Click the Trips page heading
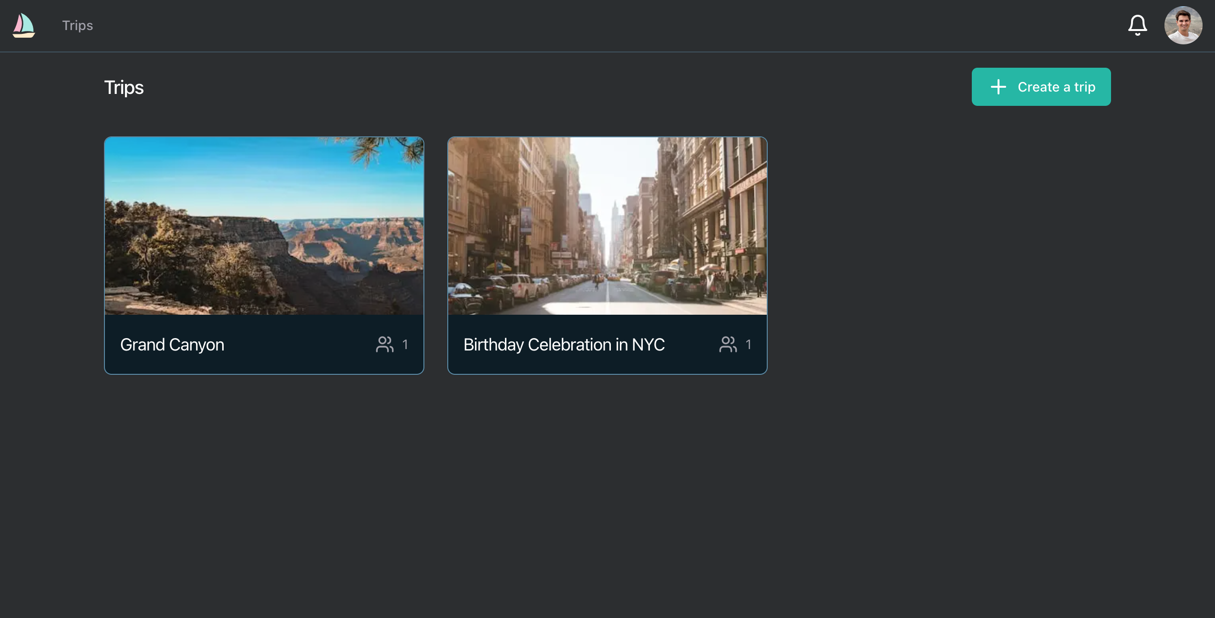Screen dimensions: 1215x618 pyautogui.click(x=124, y=88)
